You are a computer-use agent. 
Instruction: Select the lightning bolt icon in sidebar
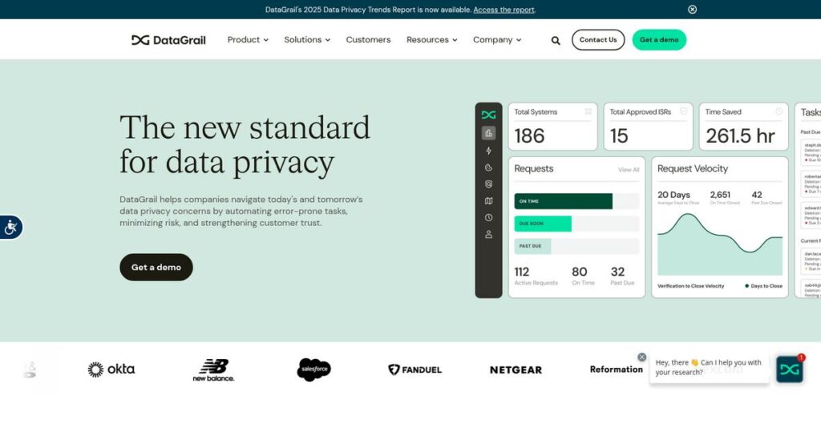pos(488,151)
